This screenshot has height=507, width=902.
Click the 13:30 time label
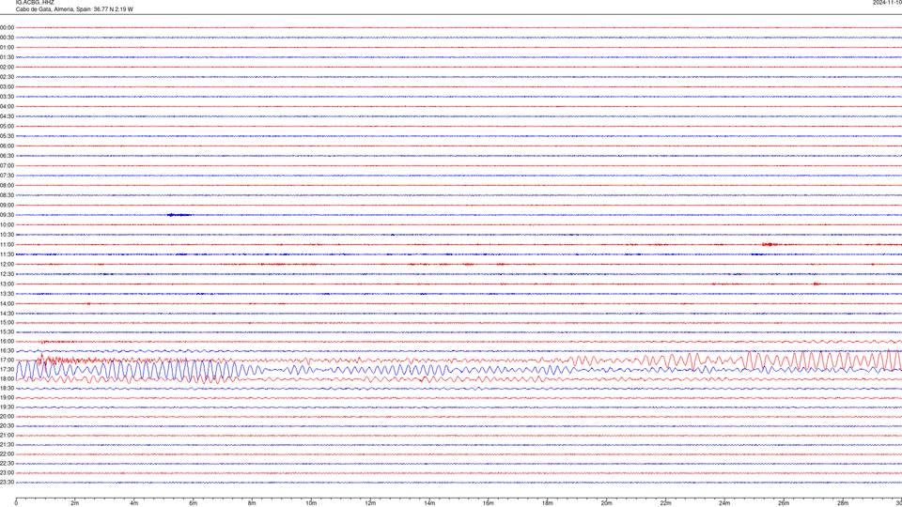tap(7, 294)
